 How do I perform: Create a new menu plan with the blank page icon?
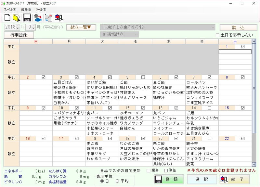coord(7,18)
